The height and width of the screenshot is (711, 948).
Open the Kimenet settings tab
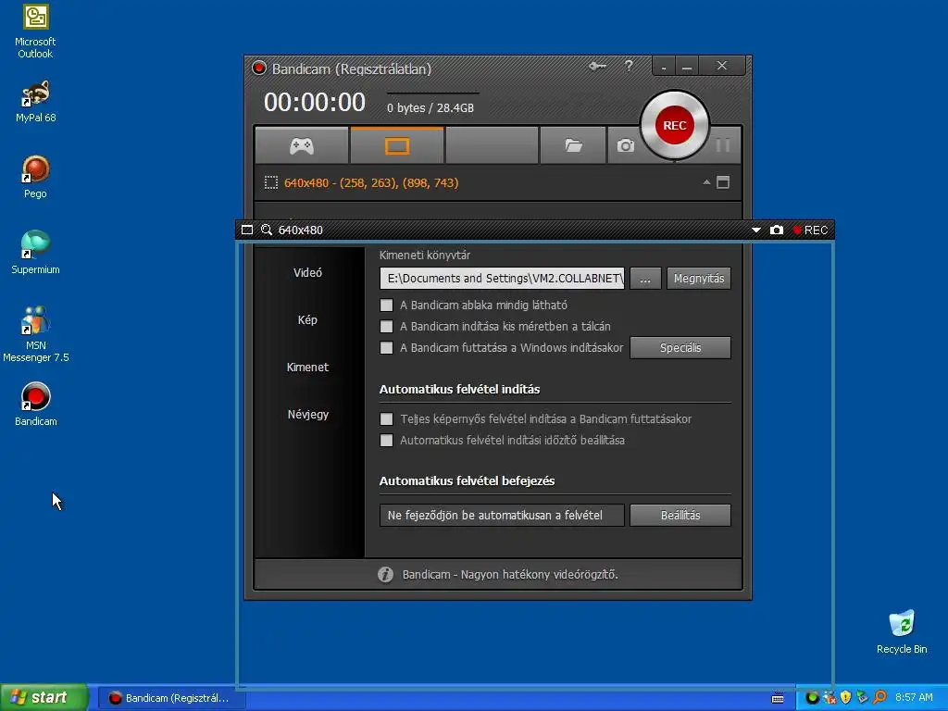pos(307,367)
